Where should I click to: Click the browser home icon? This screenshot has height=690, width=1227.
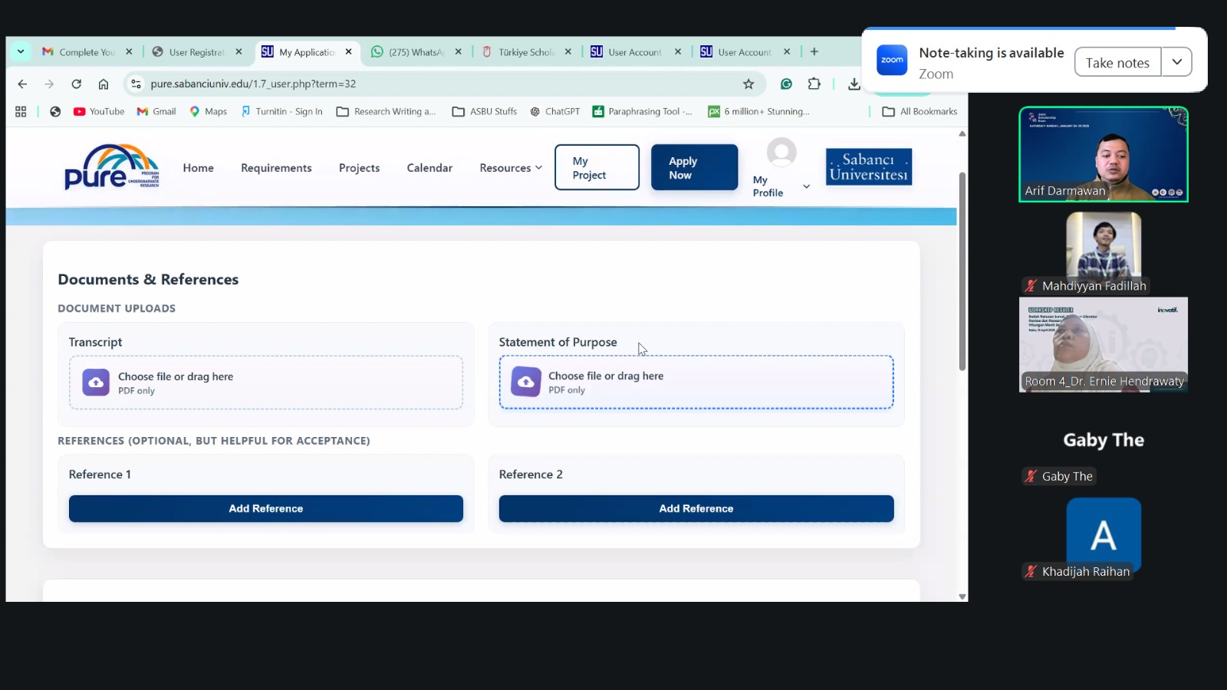point(104,84)
